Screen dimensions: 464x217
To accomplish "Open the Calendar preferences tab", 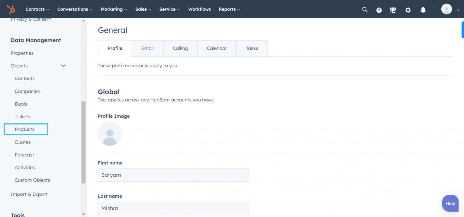I will coord(217,48).
